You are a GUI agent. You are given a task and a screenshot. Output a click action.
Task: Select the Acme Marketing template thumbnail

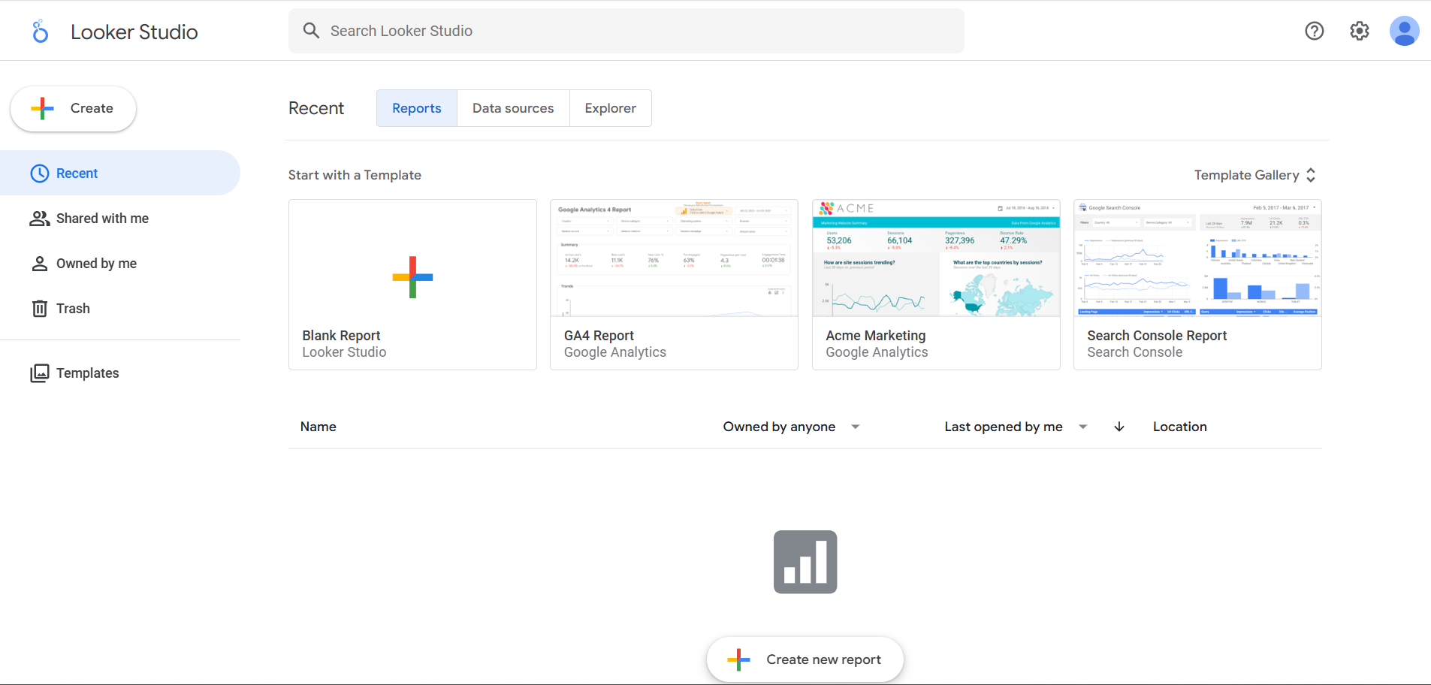tap(935, 258)
